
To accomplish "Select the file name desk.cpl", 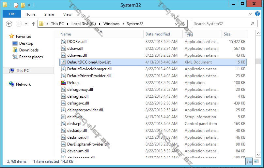I will 74,124.
